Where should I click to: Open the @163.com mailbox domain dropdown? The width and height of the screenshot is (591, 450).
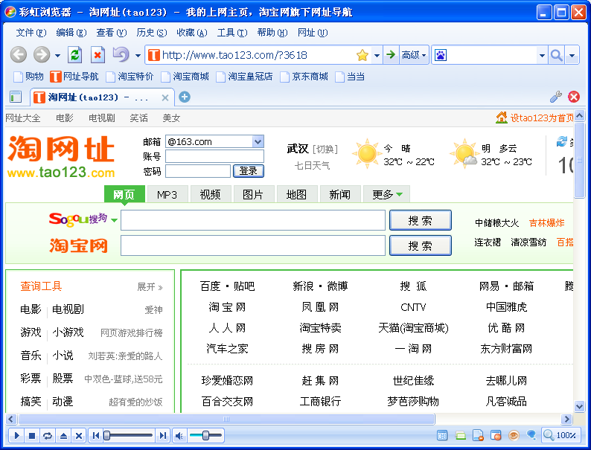coord(258,141)
